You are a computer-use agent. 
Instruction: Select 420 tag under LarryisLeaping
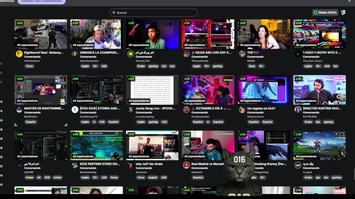point(164,122)
